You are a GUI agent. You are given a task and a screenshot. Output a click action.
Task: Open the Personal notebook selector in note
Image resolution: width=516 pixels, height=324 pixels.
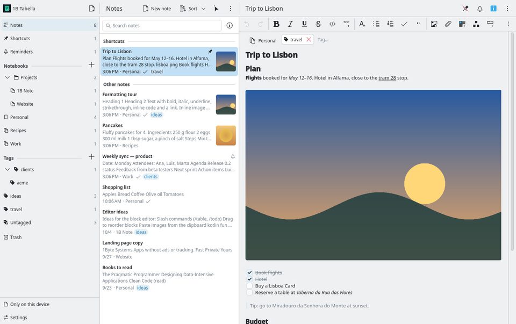tap(263, 40)
